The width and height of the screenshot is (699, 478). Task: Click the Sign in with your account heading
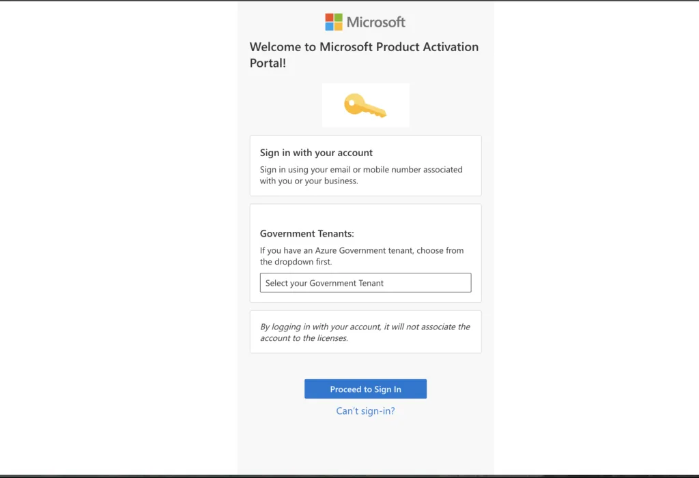[x=316, y=152]
